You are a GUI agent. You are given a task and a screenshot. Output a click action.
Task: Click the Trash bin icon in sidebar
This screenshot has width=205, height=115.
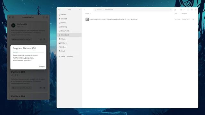pyautogui.click(x=60, y=51)
